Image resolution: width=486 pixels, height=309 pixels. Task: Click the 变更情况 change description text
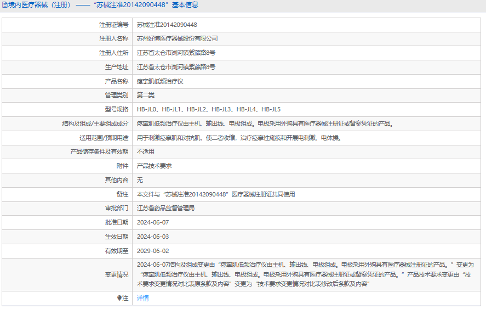point(305,274)
